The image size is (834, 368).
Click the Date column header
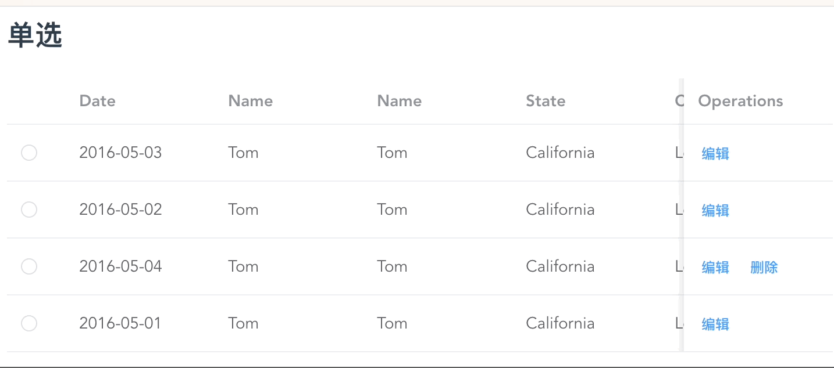(x=97, y=101)
